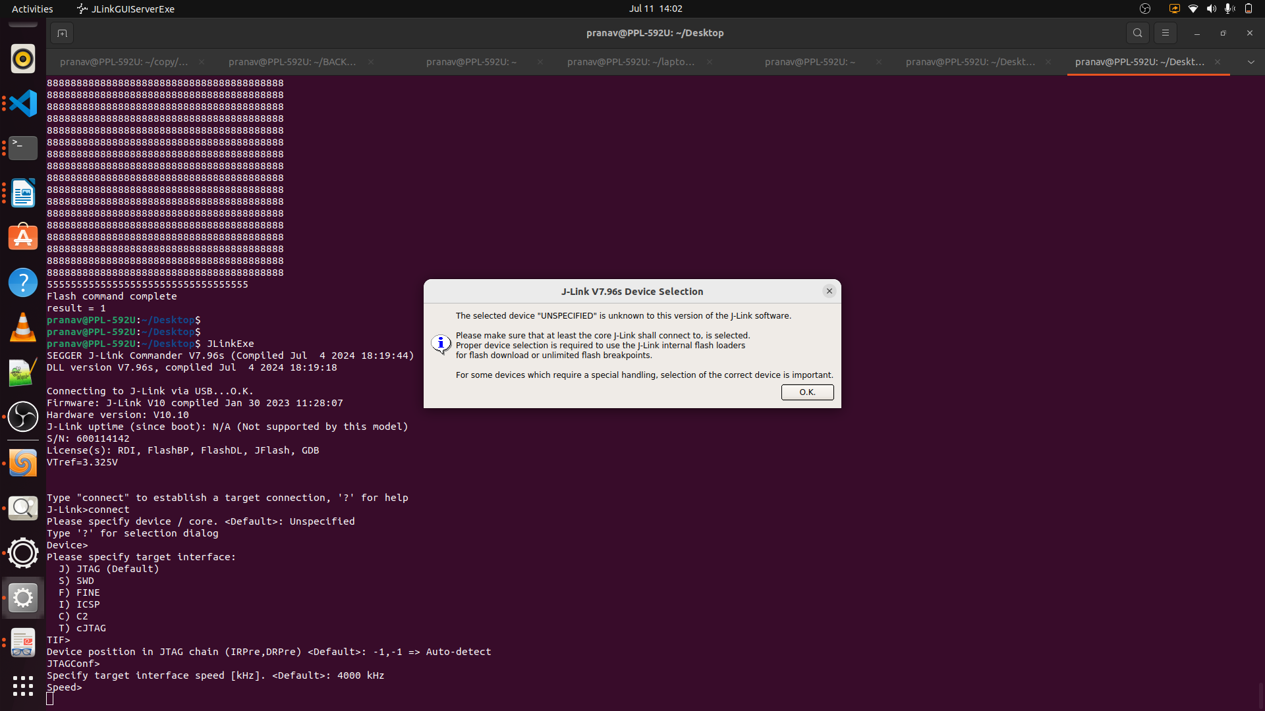This screenshot has width=1265, height=711.
Task: Click the battery icon in top bar
Action: [x=1249, y=9]
